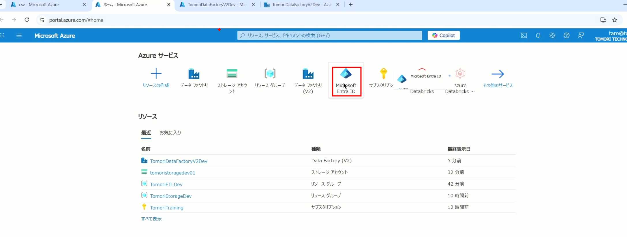Screen dimensions: 627x237
Task: Switch to the お気に入り tab
Action: click(x=170, y=133)
